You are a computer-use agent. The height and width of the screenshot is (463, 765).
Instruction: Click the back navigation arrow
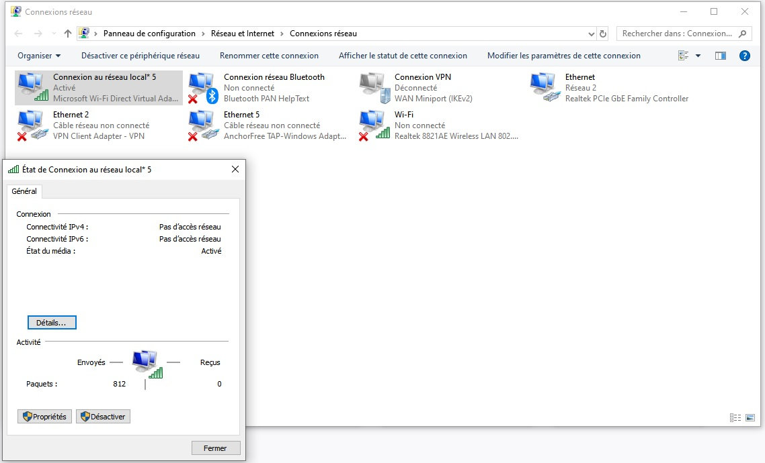coord(19,34)
